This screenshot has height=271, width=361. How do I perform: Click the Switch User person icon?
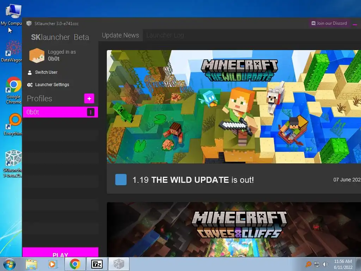tap(30, 73)
